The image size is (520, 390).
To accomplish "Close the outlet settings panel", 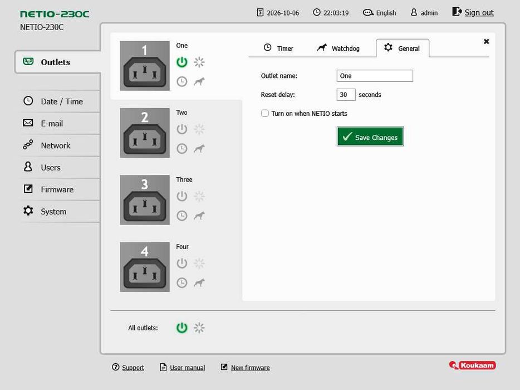I will click(486, 41).
